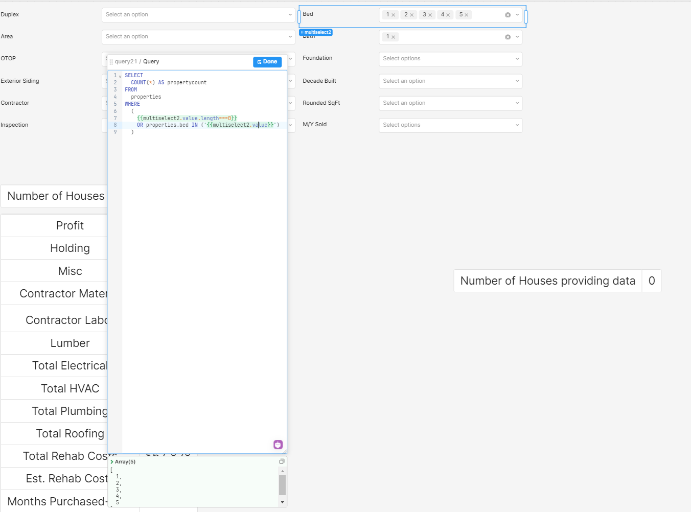Open the Area select dropdown
Viewport: 691px width, 512px height.
(x=198, y=37)
